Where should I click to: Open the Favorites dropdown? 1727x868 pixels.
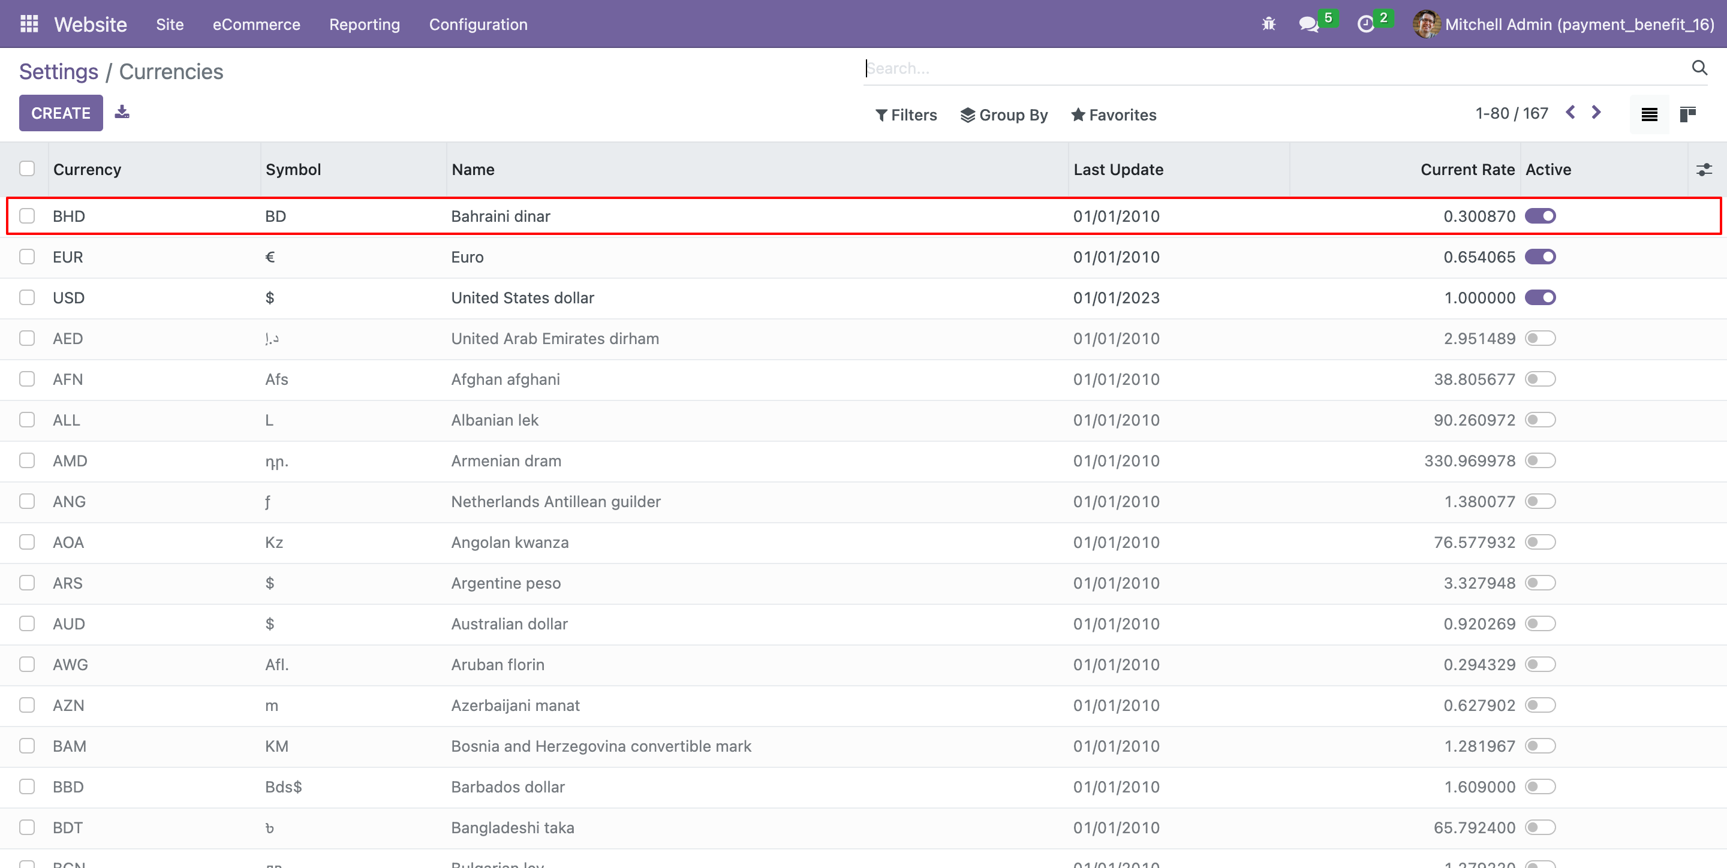coord(1114,115)
